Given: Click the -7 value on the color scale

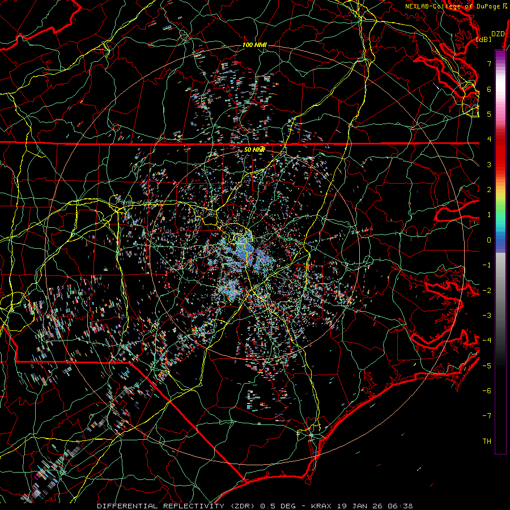Looking at the screenshot, I should [487, 416].
